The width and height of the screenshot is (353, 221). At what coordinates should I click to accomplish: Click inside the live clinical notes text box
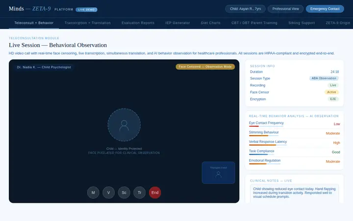click(294, 193)
